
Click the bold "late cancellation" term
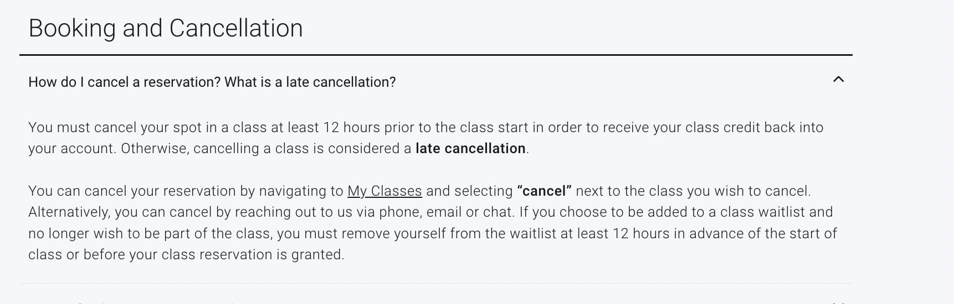tap(470, 149)
